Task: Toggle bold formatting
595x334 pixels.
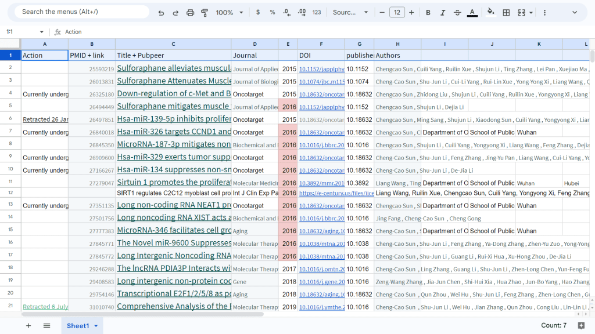Action: (x=428, y=12)
